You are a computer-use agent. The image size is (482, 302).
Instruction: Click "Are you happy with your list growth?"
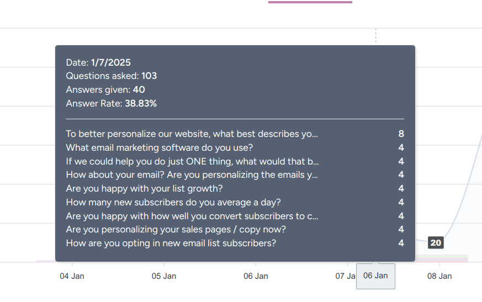(144, 189)
